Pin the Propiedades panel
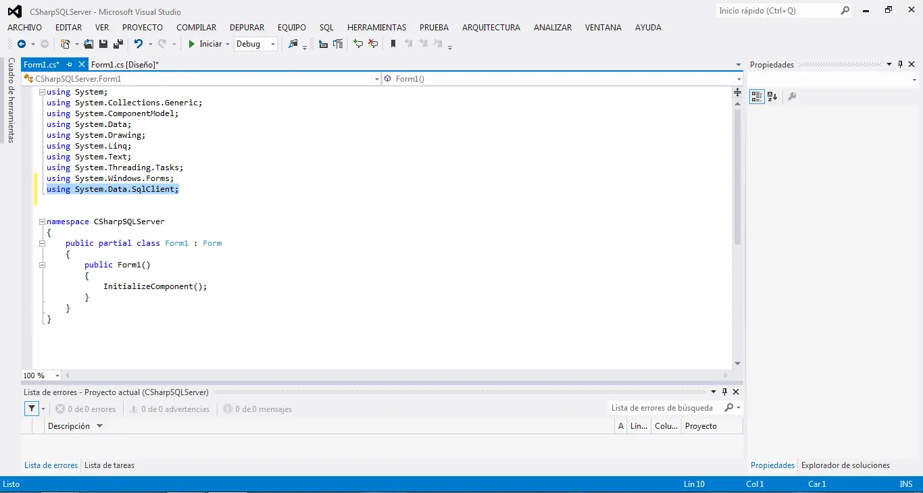Screen dimensions: 923x493 (x=900, y=65)
